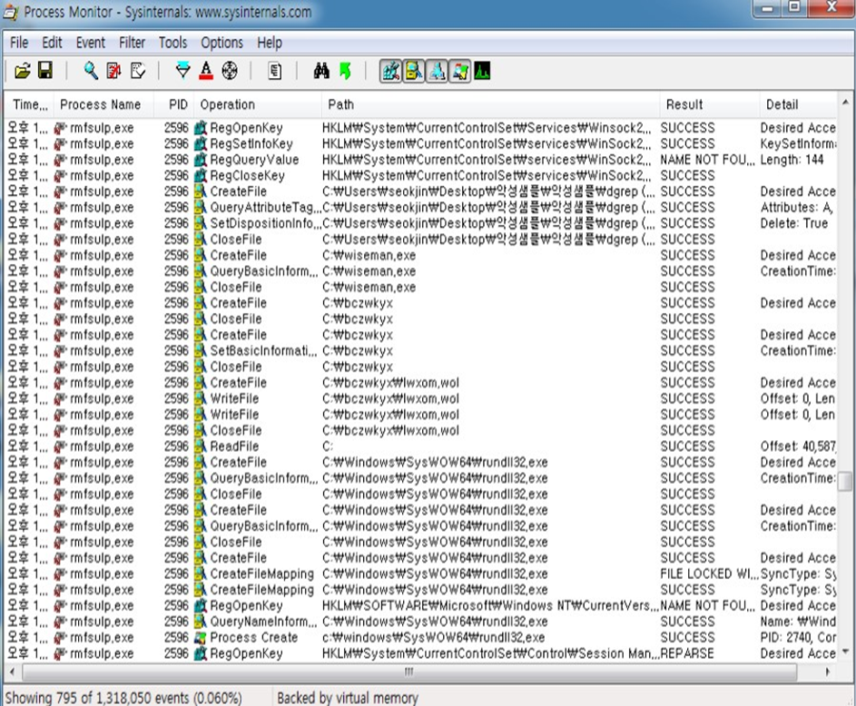
Task: Open the Options menu
Action: 221,43
